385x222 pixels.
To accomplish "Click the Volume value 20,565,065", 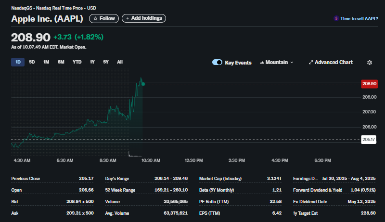I will pyautogui.click(x=176, y=202).
